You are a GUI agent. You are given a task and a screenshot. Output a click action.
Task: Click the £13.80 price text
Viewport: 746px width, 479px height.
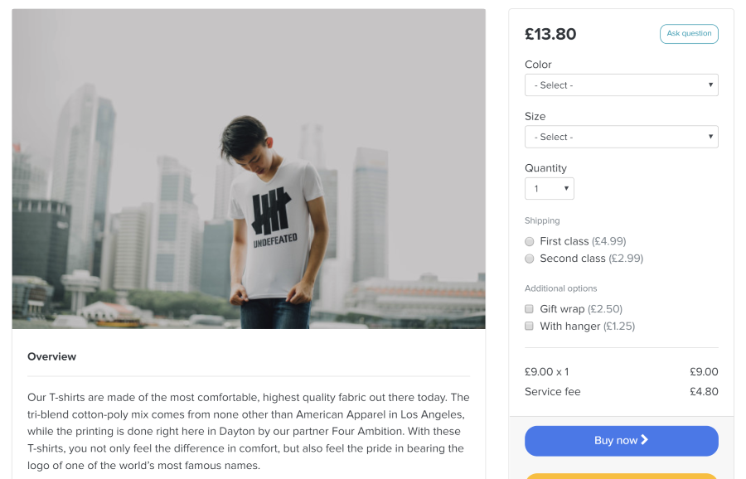(x=550, y=34)
